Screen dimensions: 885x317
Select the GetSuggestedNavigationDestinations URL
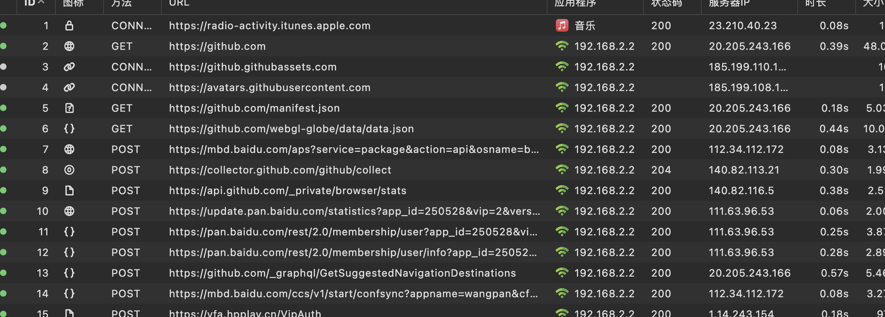(342, 273)
